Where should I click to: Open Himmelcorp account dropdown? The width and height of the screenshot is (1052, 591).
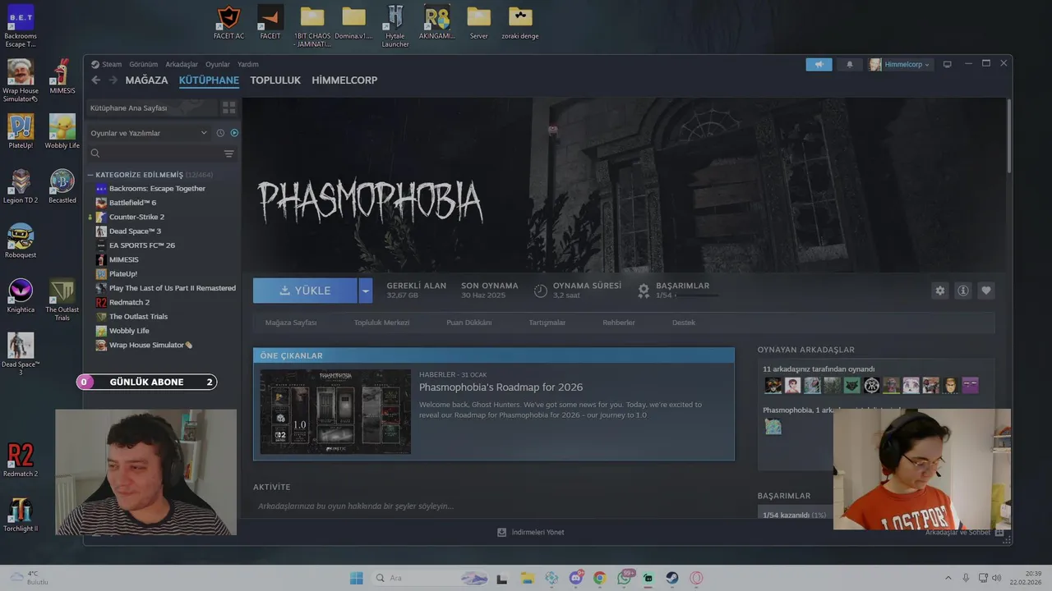pyautogui.click(x=901, y=64)
